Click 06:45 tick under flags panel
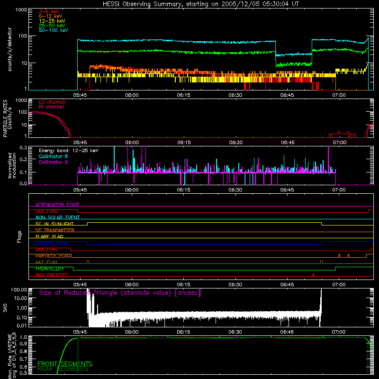 pos(287,285)
